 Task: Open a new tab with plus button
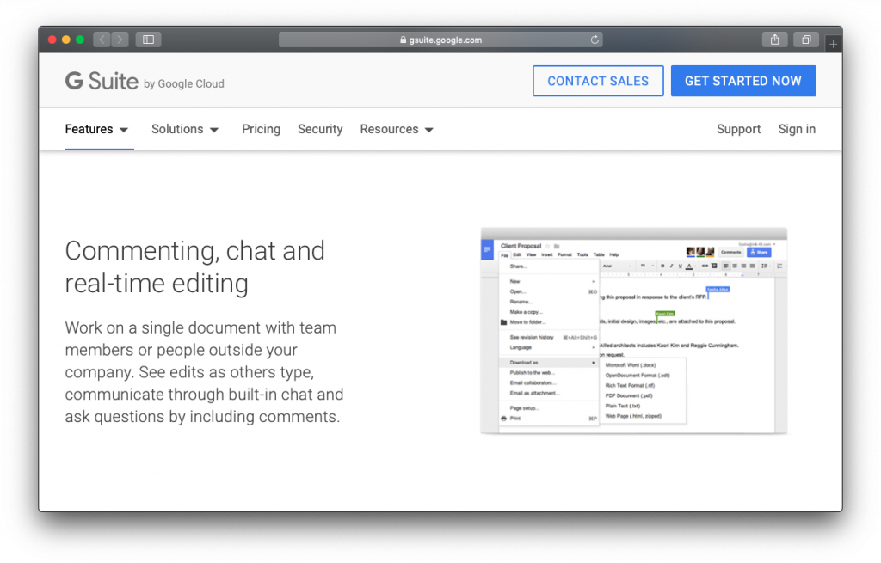coord(833,43)
